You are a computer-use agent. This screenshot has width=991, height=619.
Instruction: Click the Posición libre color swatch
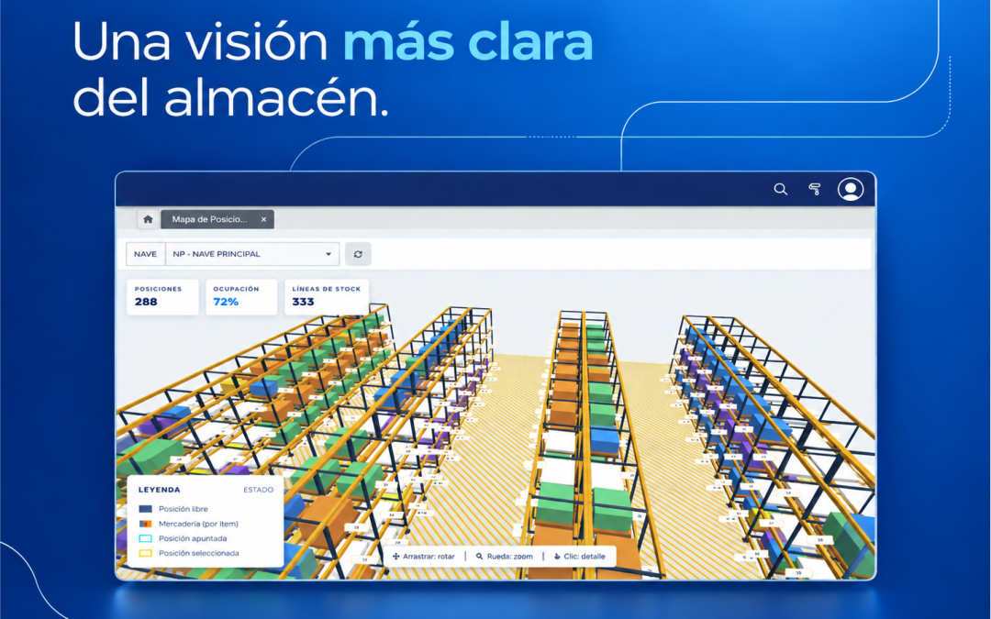[x=145, y=508]
